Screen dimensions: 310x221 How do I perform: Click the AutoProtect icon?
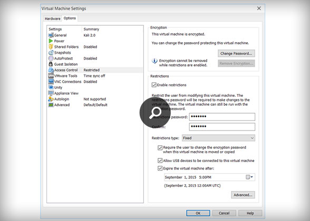pos(51,58)
